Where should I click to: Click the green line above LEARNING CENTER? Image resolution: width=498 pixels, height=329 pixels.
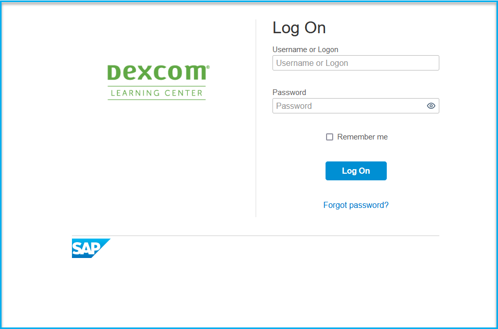coord(157,86)
